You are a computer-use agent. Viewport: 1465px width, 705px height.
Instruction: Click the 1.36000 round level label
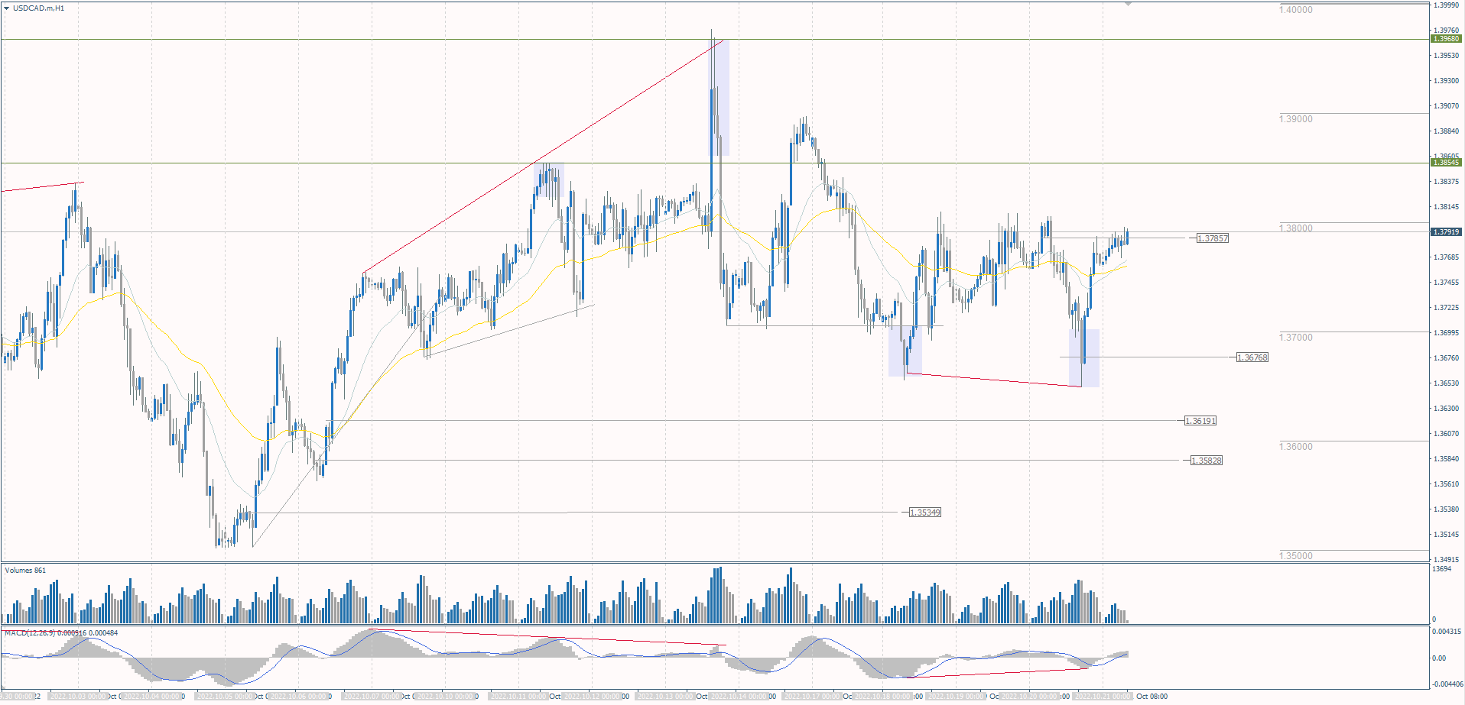(1296, 447)
